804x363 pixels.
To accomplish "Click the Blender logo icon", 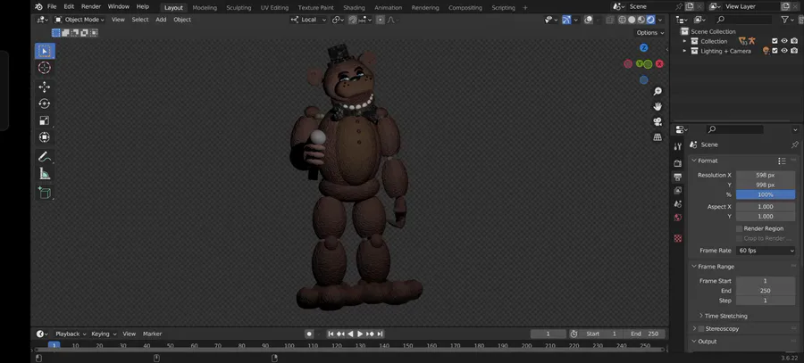I will 38,6.
